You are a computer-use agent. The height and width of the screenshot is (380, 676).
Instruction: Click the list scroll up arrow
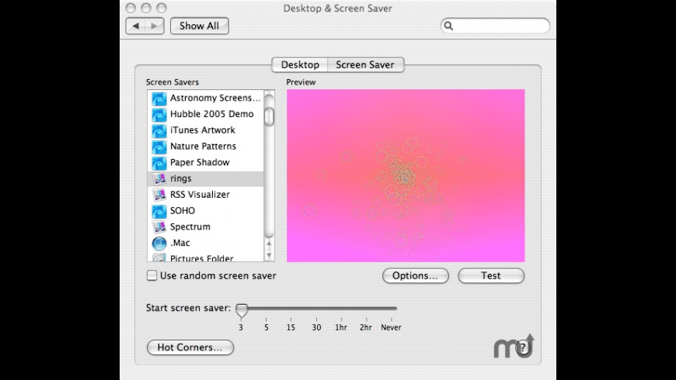(269, 244)
